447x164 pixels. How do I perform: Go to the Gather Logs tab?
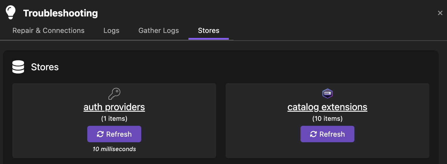coord(159,31)
